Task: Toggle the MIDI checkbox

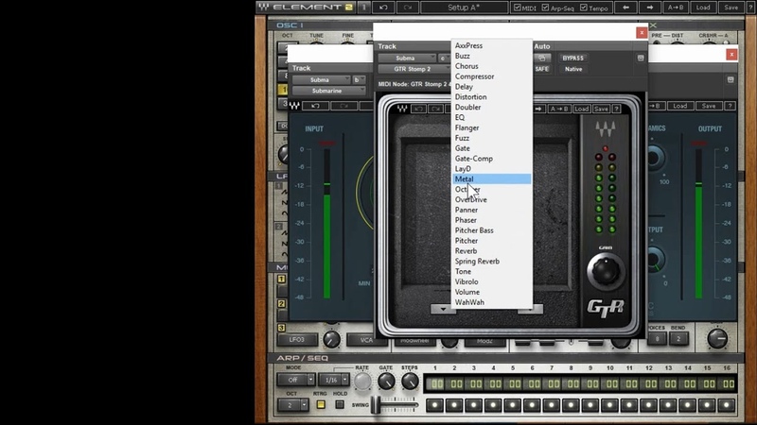Action: (518, 8)
